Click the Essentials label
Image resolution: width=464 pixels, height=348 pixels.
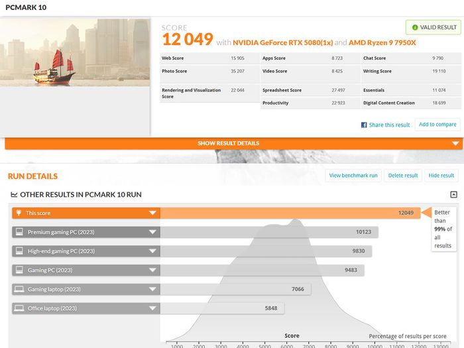374,90
